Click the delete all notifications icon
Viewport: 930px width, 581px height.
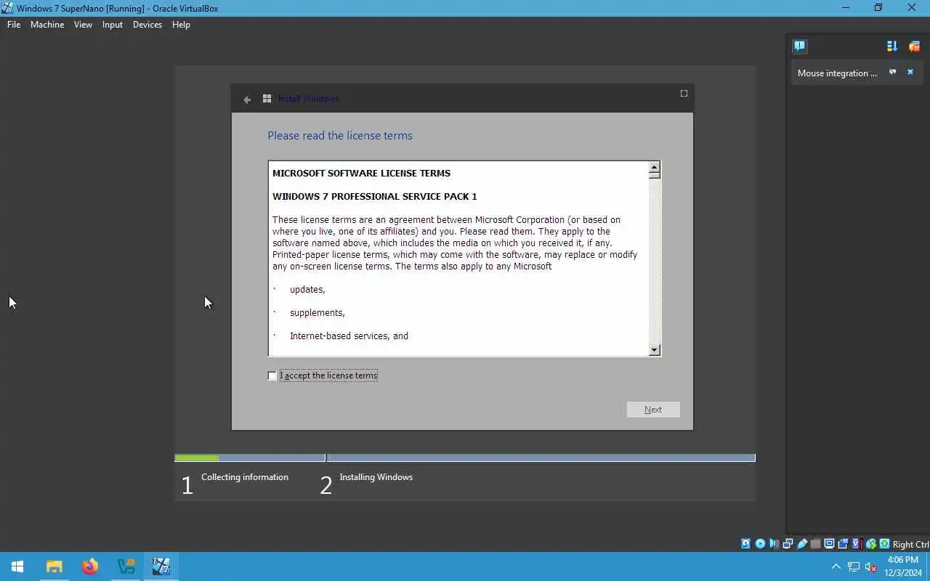coord(914,46)
